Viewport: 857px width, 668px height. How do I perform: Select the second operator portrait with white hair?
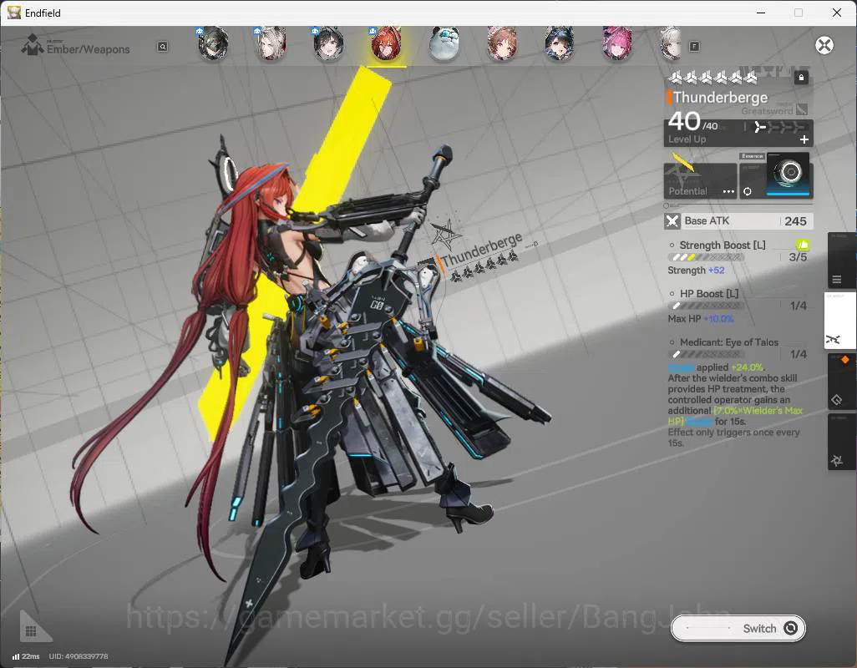click(271, 43)
